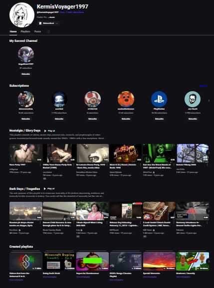This screenshot has width=214, height=288.
Task: Click Subscribe under the orange bear channel
Action: click(x=126, y=119)
